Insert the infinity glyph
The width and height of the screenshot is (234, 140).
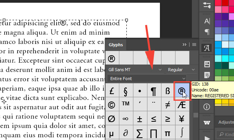(126, 118)
